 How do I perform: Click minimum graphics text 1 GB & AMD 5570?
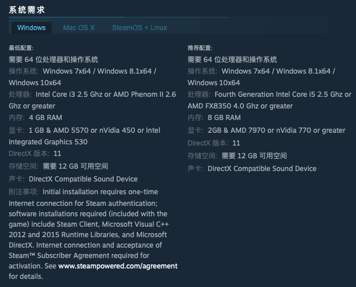[59, 130]
